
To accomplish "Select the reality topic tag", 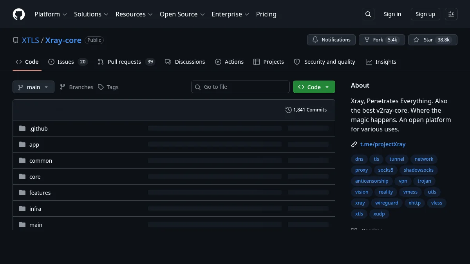I will coord(386,192).
